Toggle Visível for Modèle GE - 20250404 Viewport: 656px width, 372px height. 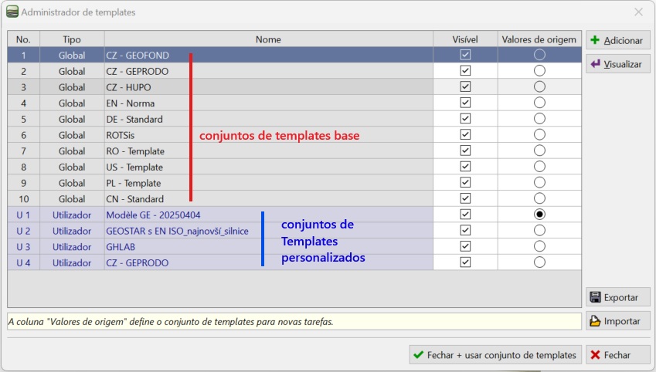465,215
